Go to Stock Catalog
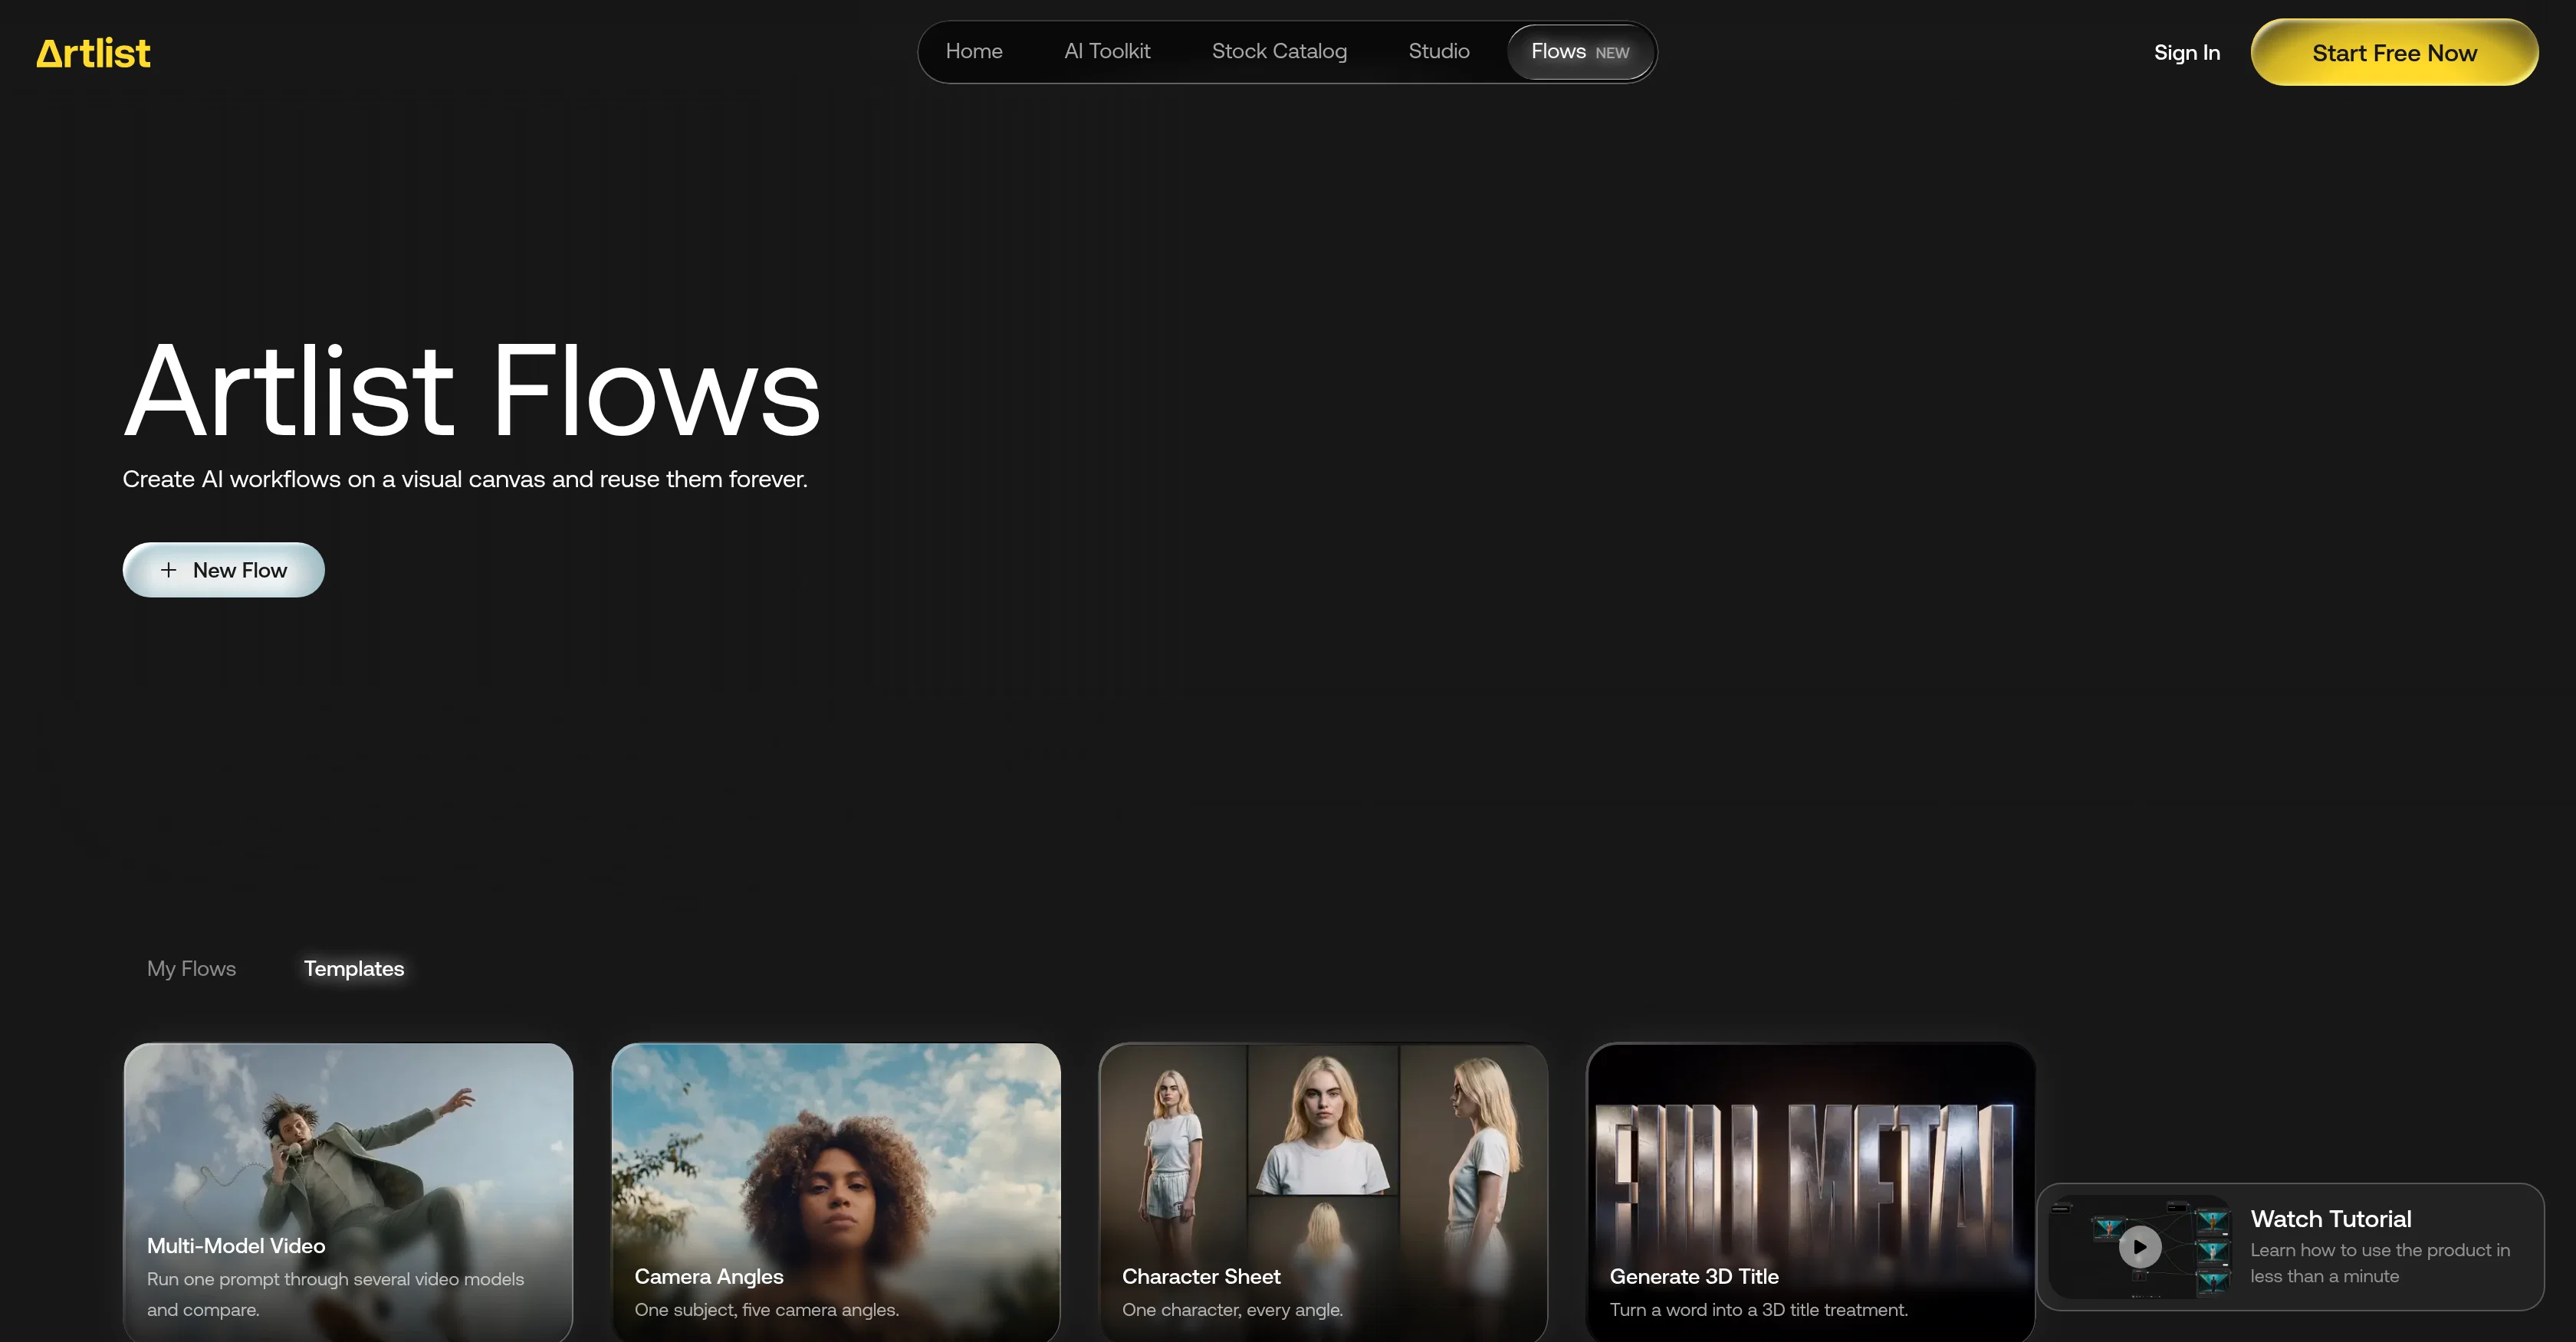Screen dimensions: 2576x1342 coord(1279,51)
